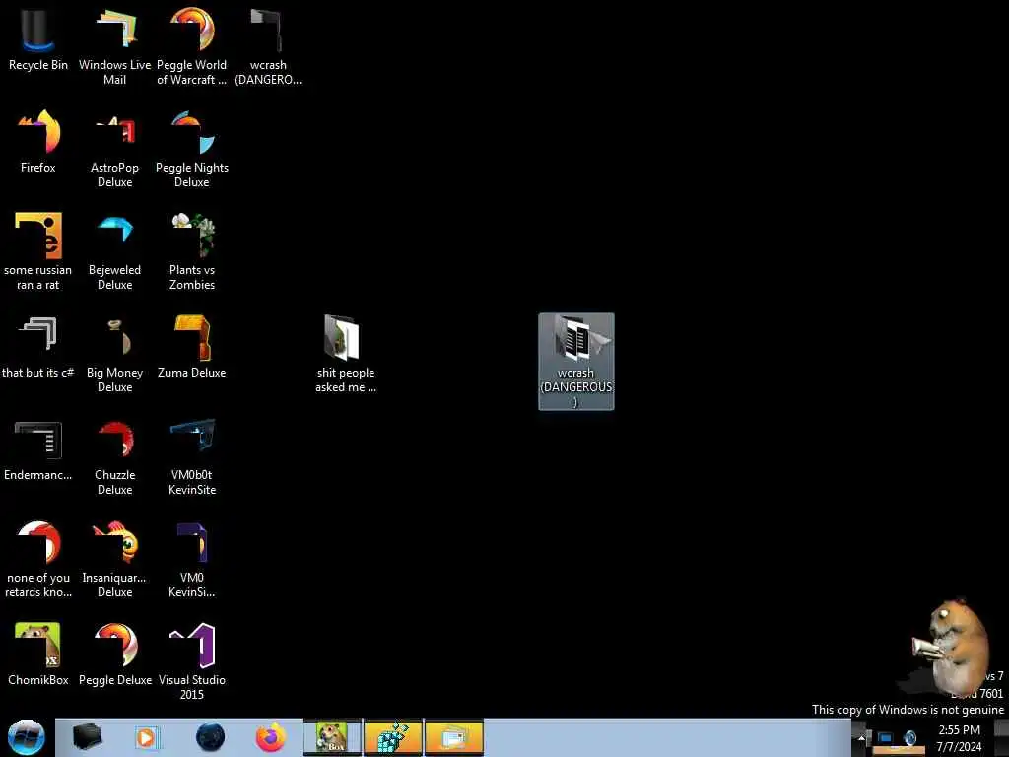Select the Recycle Bin desktop icon
Viewport: 1009px width, 757px height.
[x=38, y=39]
